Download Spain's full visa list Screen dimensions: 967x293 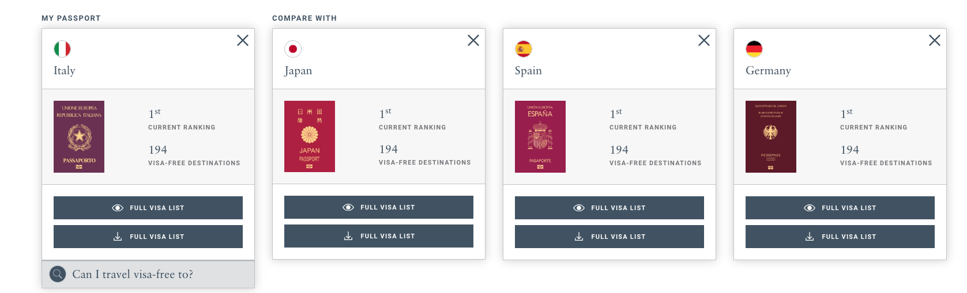pos(609,237)
